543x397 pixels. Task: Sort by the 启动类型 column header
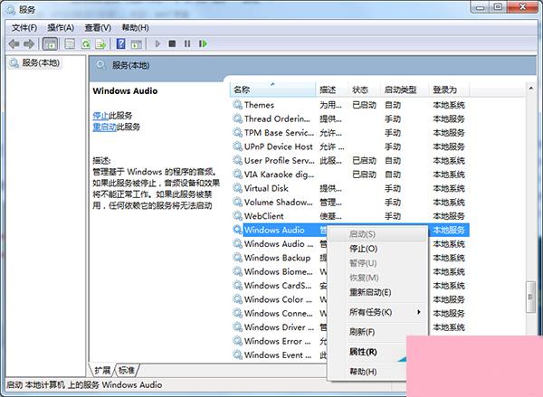pos(405,90)
